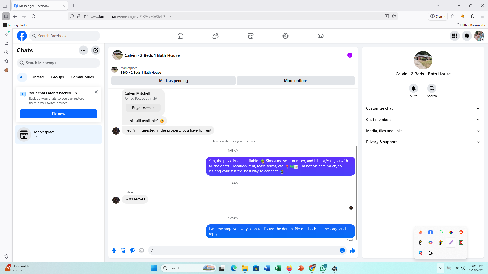
Task: Open the Chats options ellipsis
Action: (83, 50)
